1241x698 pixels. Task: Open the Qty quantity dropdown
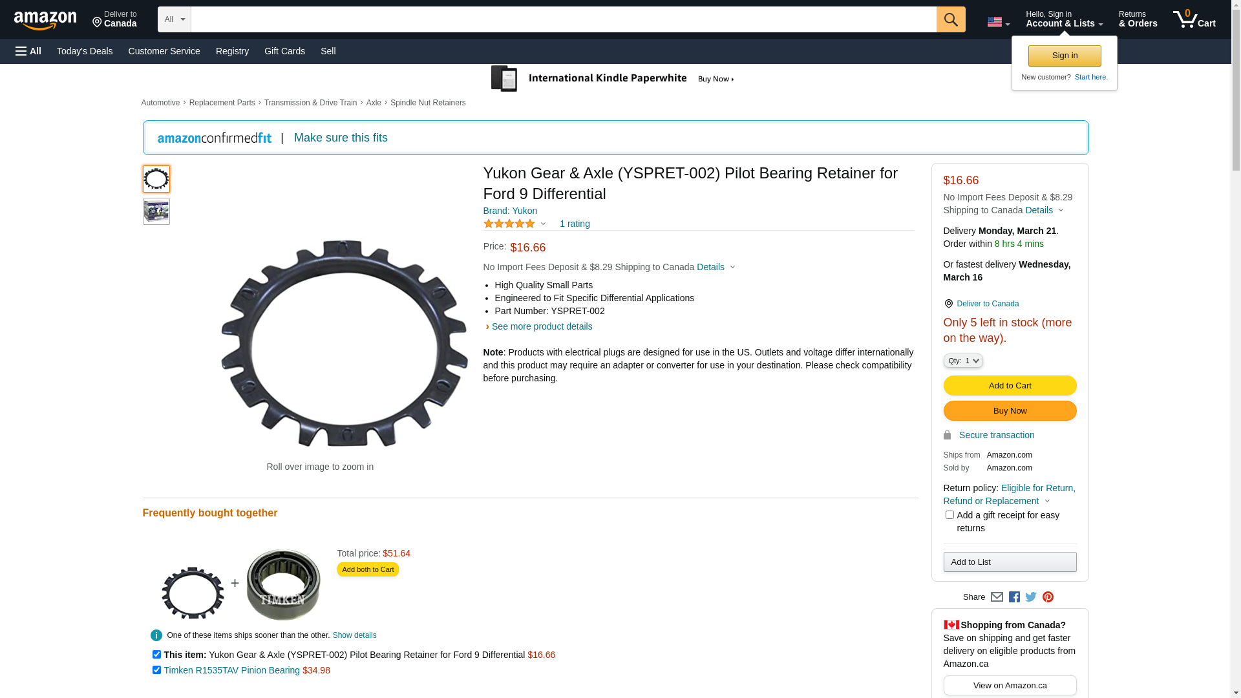pyautogui.click(x=963, y=361)
